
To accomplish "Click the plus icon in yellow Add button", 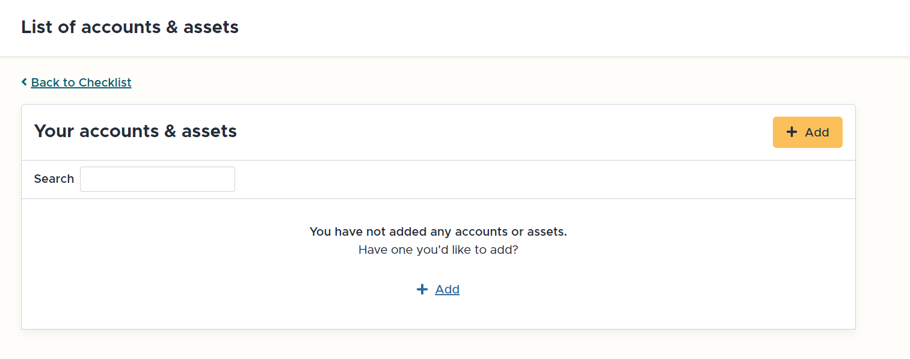I will pyautogui.click(x=792, y=132).
